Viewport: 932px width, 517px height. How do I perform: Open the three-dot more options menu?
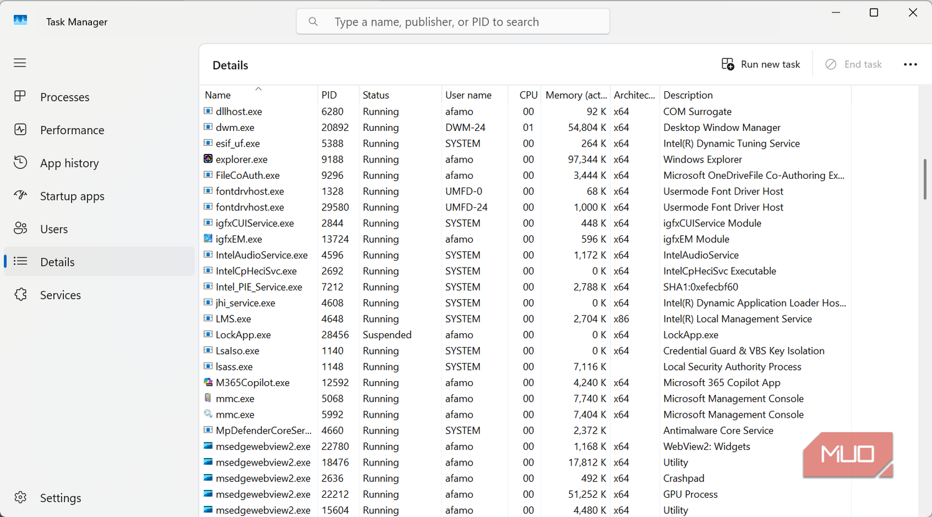(910, 65)
